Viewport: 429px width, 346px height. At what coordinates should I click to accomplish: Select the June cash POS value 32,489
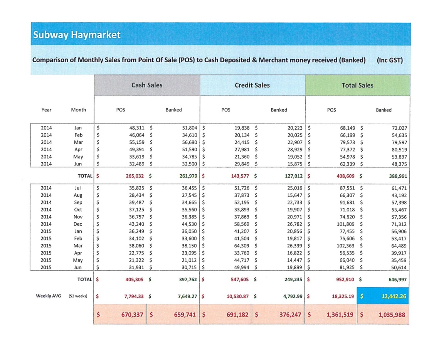point(137,164)
